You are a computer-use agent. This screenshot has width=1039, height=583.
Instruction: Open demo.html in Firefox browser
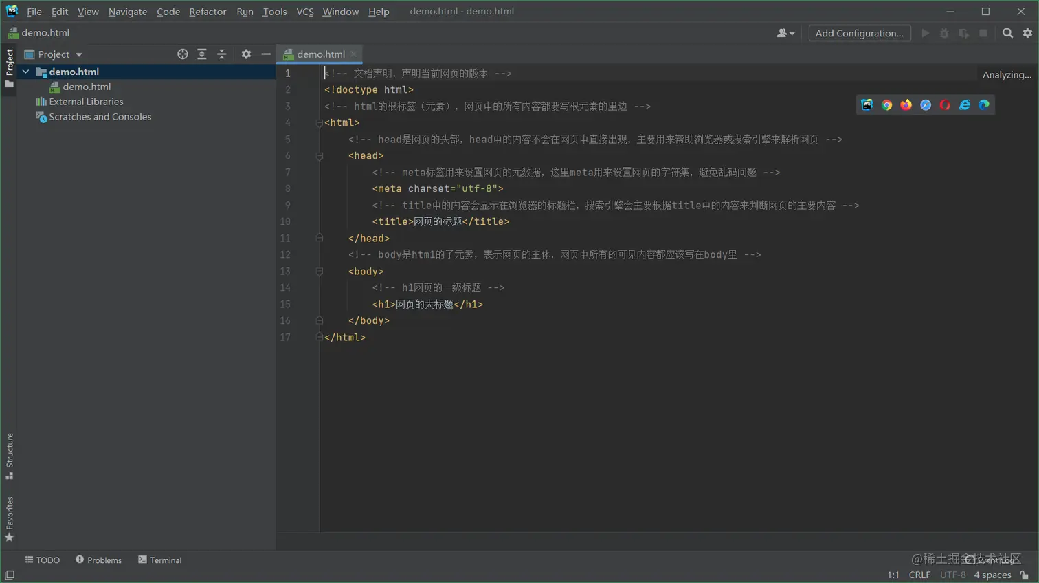click(906, 104)
